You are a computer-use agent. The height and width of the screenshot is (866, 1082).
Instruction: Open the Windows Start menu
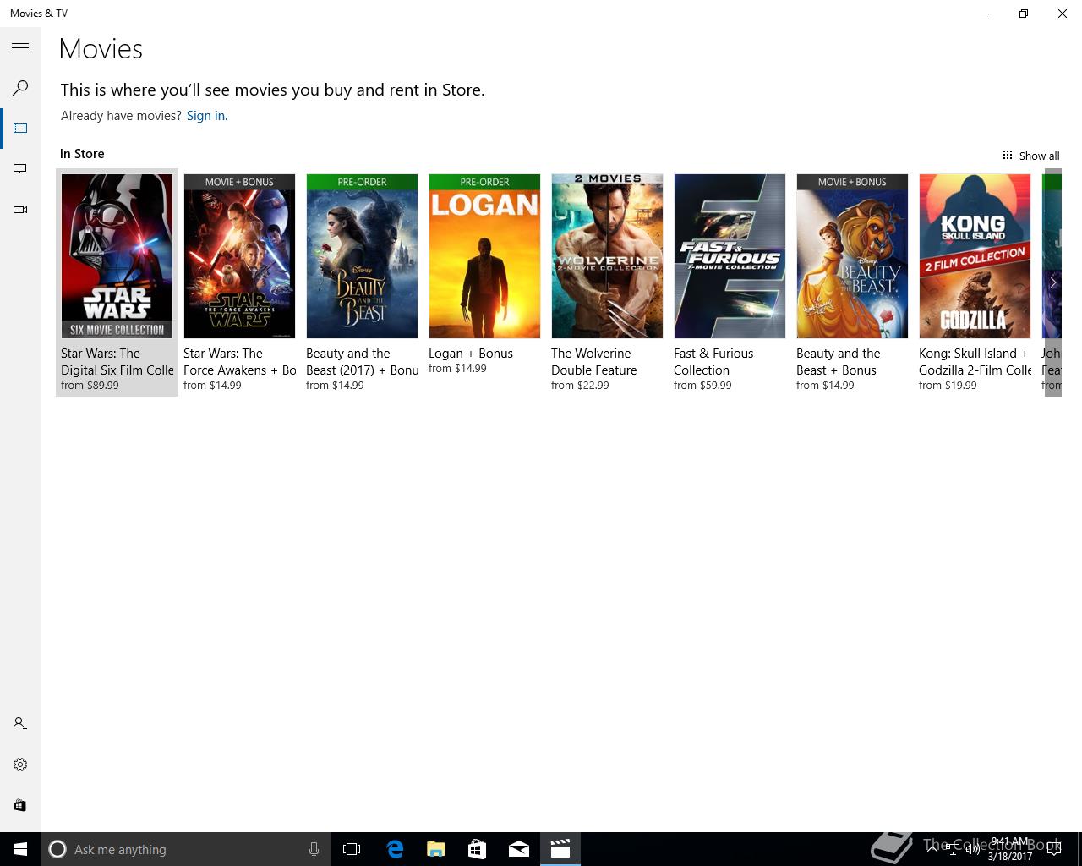point(20,849)
